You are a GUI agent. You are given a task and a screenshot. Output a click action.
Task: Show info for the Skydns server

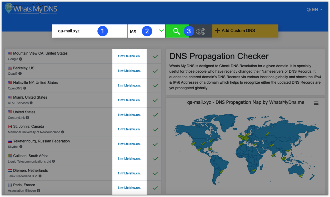(21, 147)
